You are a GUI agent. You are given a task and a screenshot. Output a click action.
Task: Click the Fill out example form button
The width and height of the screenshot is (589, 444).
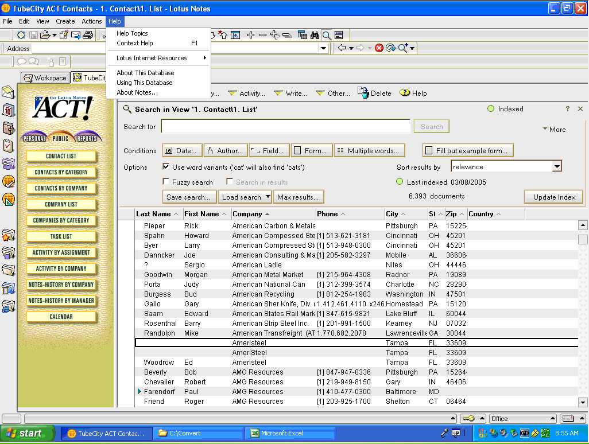coord(468,150)
